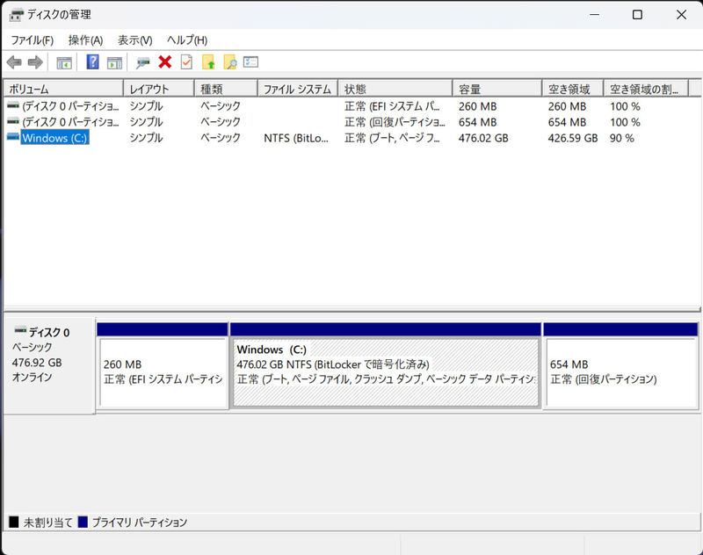Click the forward navigation arrow
The image size is (703, 555).
(34, 61)
